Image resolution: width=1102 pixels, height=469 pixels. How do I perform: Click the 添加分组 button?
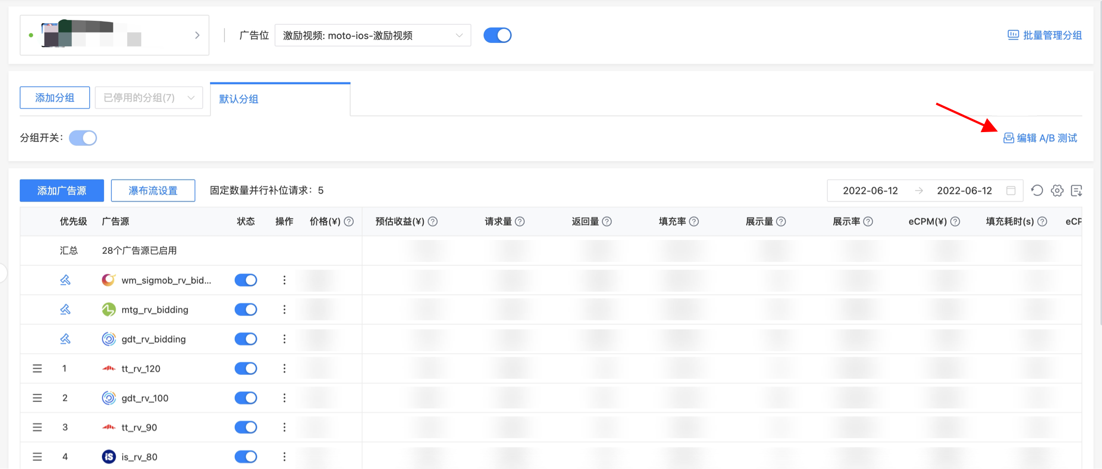(55, 98)
